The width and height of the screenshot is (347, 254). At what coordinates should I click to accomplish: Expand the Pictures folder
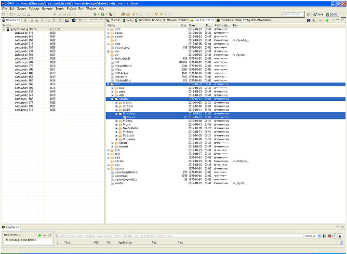tap(117, 132)
